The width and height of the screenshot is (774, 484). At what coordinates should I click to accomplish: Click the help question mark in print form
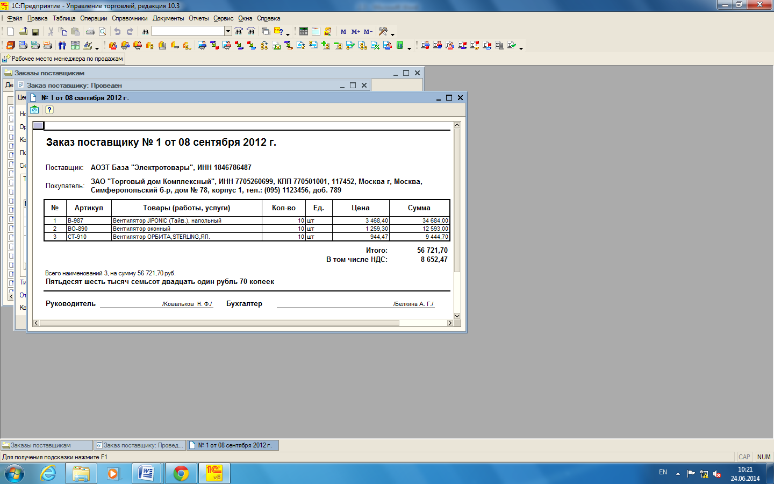pos(49,110)
